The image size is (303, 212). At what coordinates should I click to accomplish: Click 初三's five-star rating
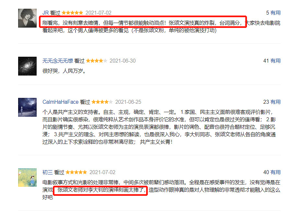coord(76,172)
